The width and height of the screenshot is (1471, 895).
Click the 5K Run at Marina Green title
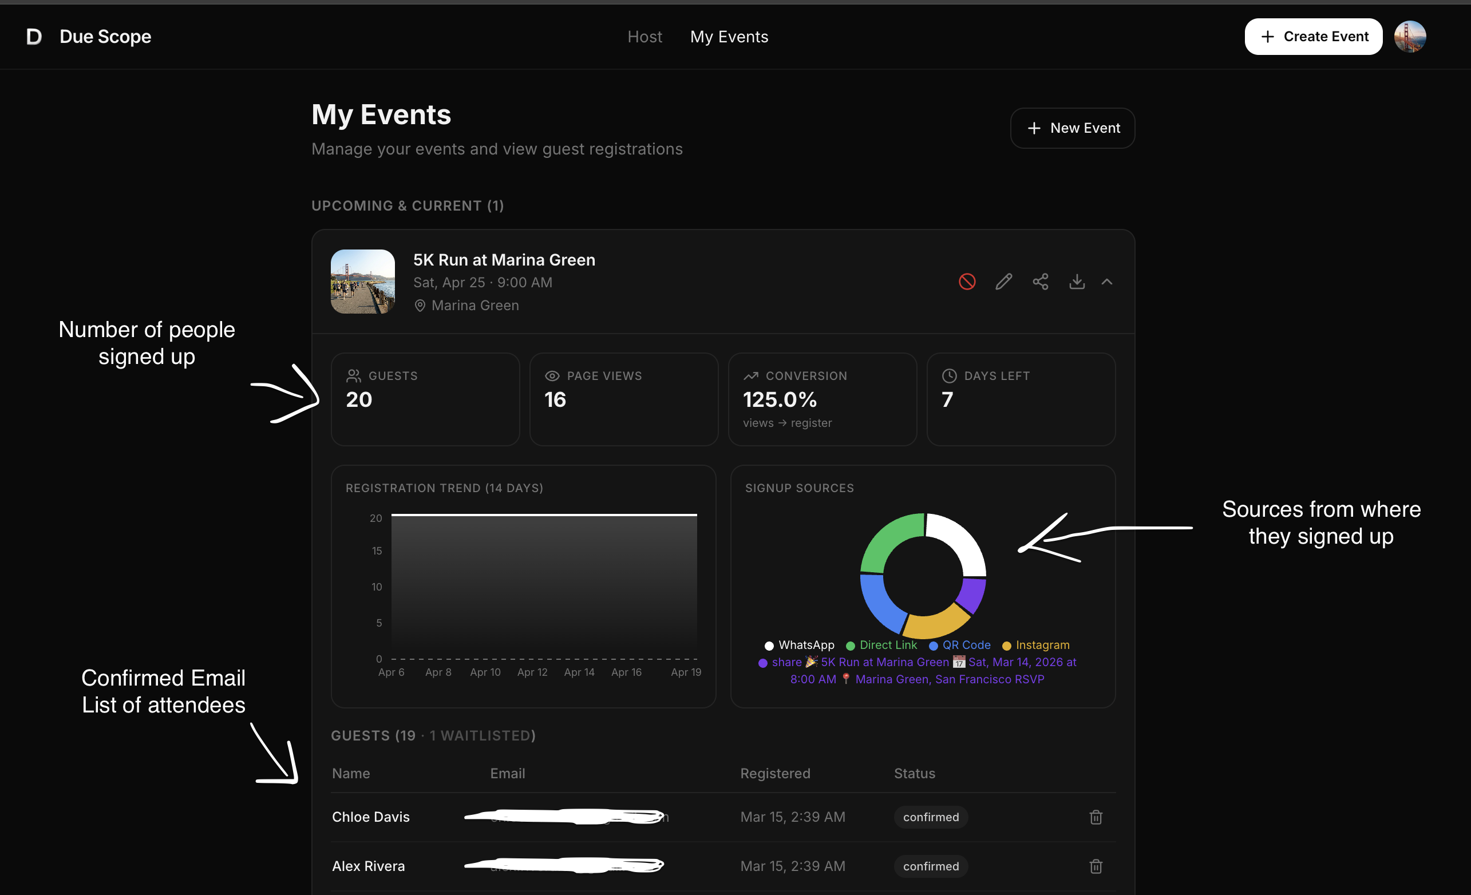pos(504,260)
